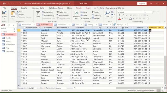Click the navigation pane search magnifier
Image resolution: width=167 pixels, height=93 pixels.
[x=15, y=29]
